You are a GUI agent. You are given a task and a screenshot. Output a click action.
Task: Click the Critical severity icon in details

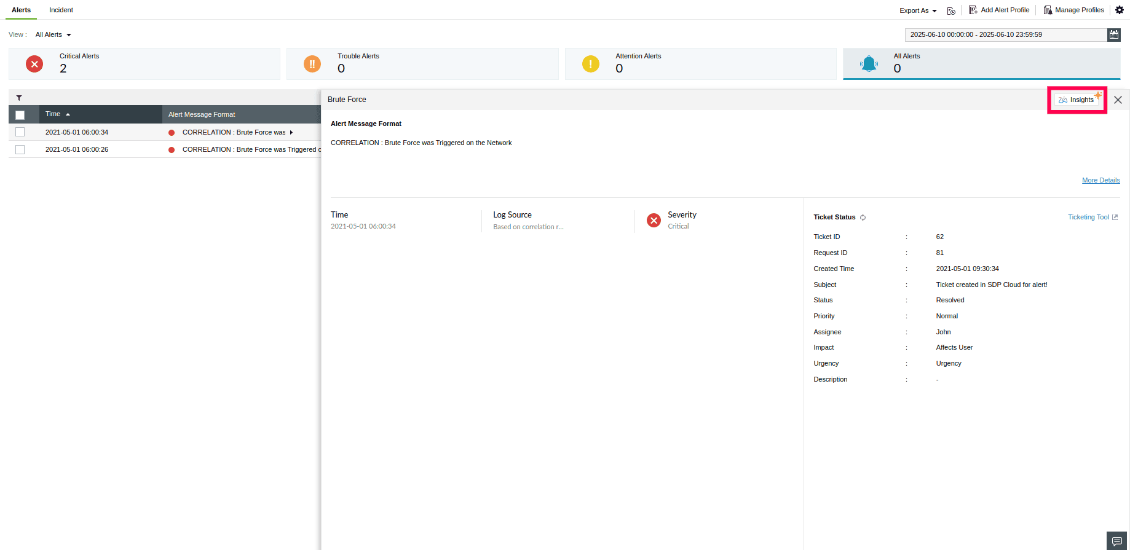[x=654, y=220]
